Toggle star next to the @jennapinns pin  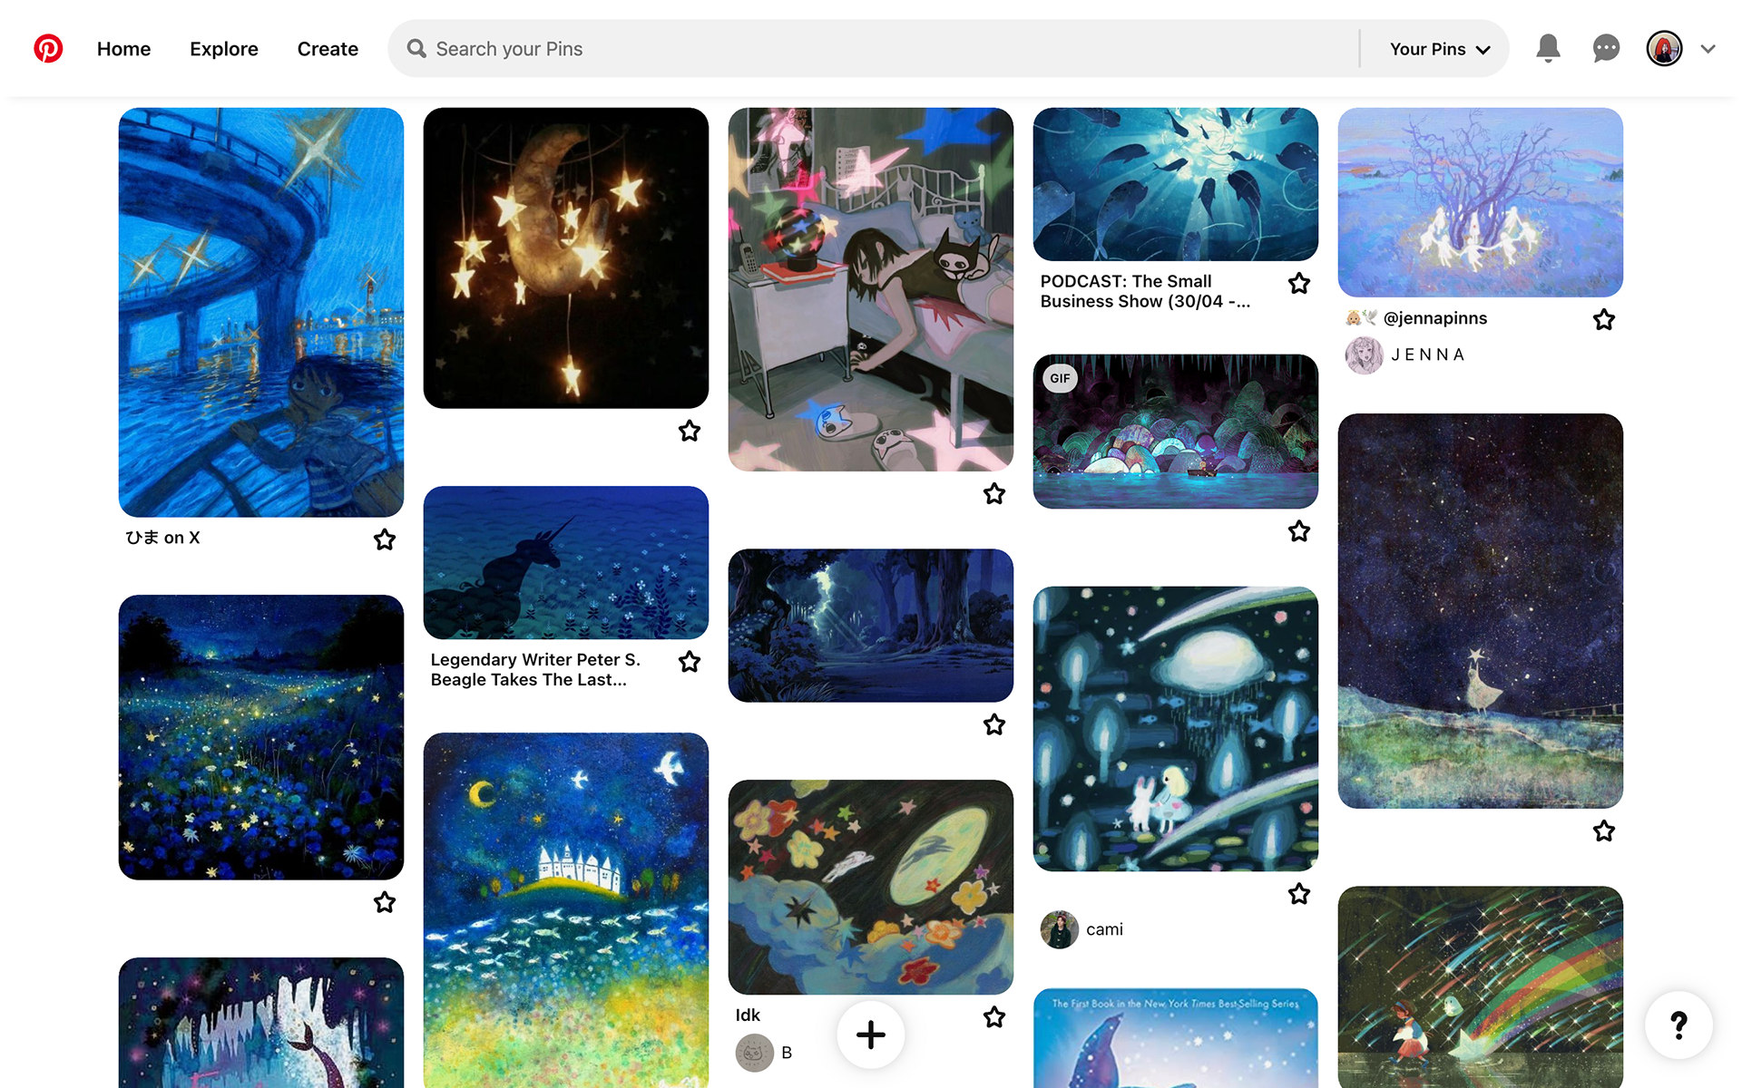[1604, 319]
